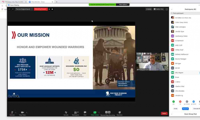Select the slide pen annotation icon
The width and height of the screenshot is (200, 120).
click(12, 96)
